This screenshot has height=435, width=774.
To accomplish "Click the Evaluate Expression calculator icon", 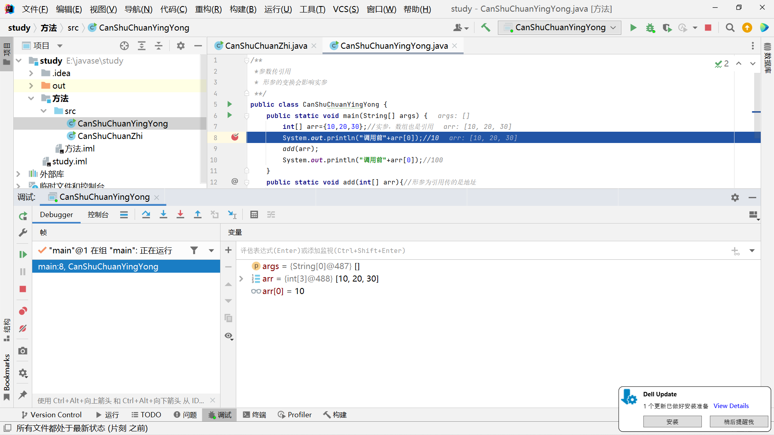I will [254, 215].
